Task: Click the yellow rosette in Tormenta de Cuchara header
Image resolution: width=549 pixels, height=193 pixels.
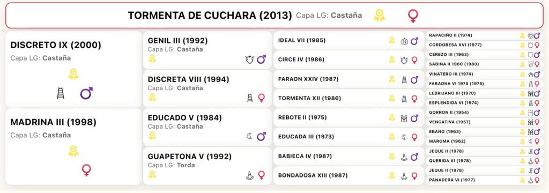Action: [379, 16]
